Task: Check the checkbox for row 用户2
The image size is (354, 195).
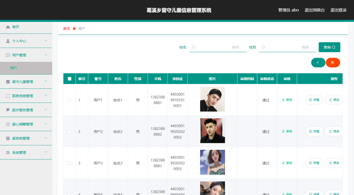Action: tap(69, 132)
